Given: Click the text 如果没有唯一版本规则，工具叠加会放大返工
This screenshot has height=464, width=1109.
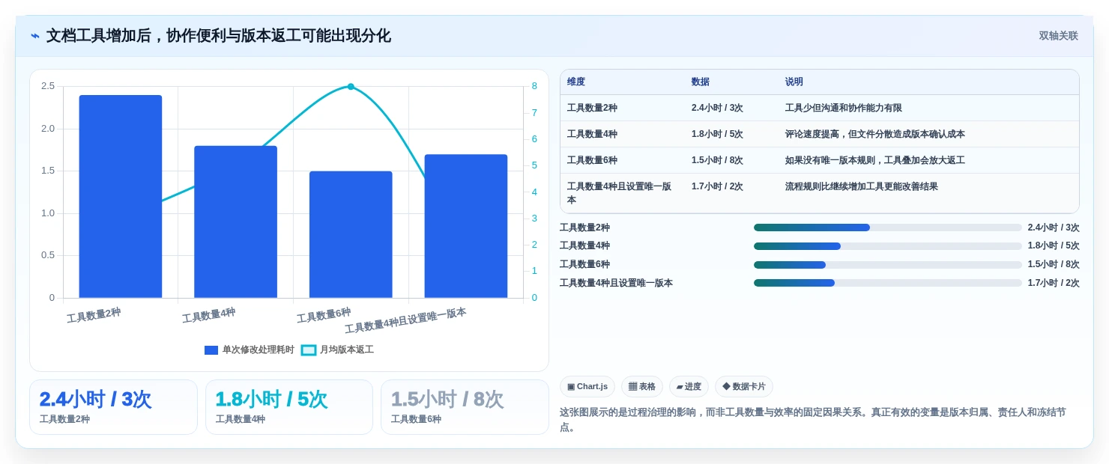Looking at the screenshot, I should (875, 160).
